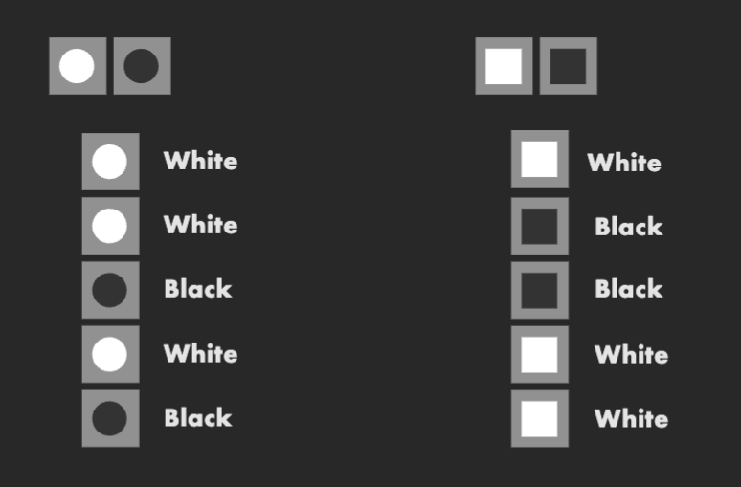
Task: Click the top-right white square sample icon
Action: coord(504,66)
